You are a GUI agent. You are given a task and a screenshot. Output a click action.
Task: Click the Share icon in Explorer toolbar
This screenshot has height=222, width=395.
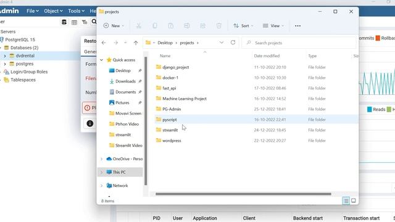[x=203, y=26]
